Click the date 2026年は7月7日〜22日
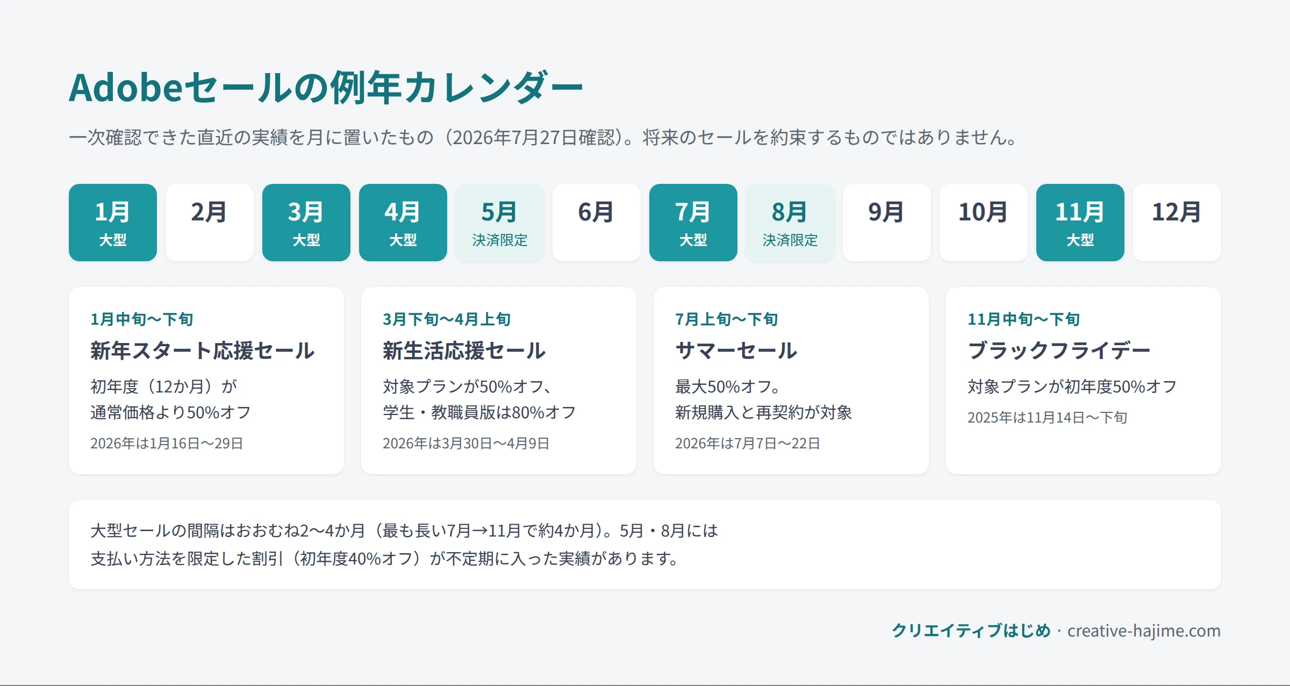The height and width of the screenshot is (686, 1290). (x=748, y=443)
